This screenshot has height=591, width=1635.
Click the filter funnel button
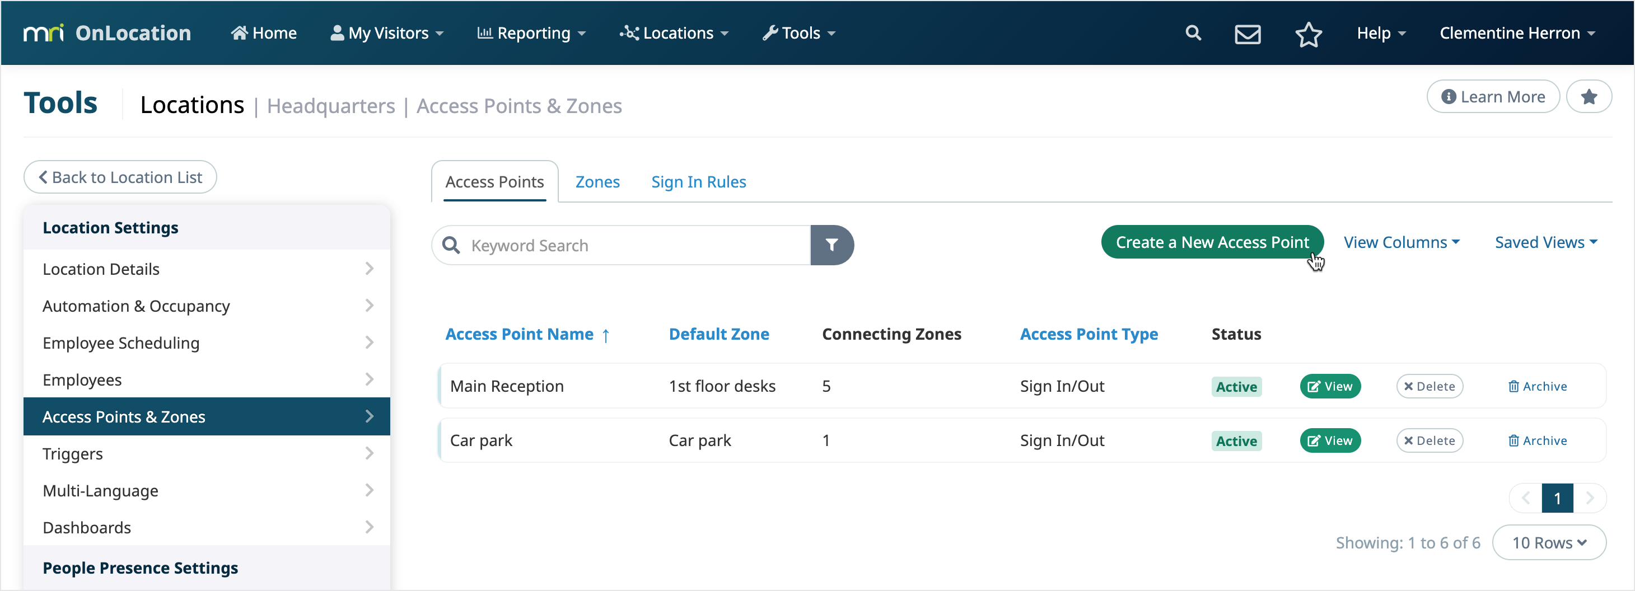[831, 245]
